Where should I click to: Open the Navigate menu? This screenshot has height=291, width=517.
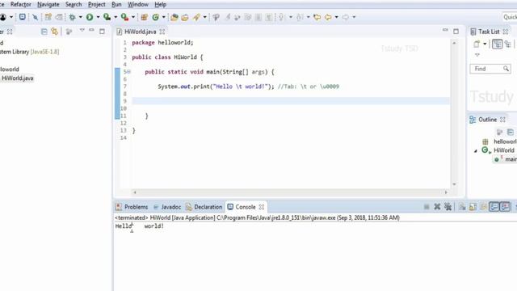[48, 4]
